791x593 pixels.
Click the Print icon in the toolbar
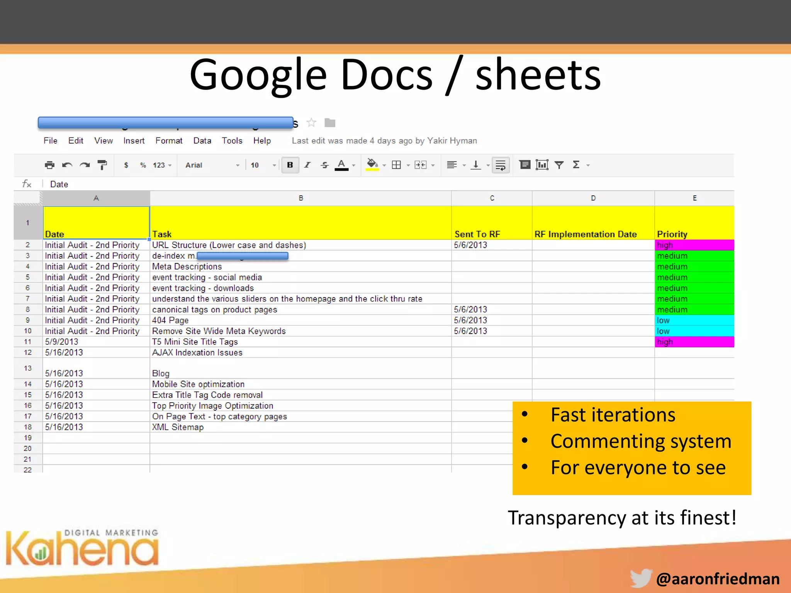coord(49,165)
